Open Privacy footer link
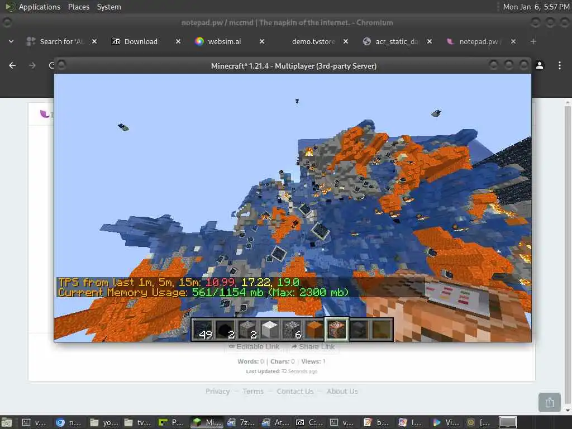The image size is (572, 429). coord(217,392)
